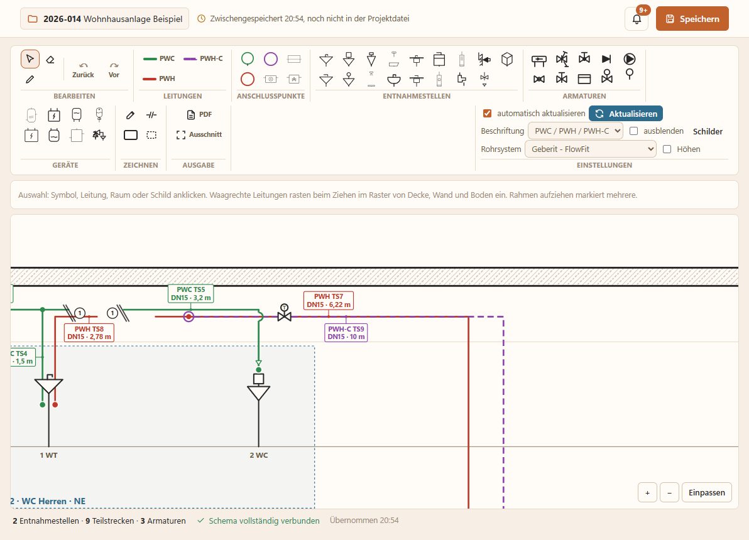The width and height of the screenshot is (749, 540).
Task: Open project 2026-014 Wohnhausanlage Beispiel
Action: [104, 19]
